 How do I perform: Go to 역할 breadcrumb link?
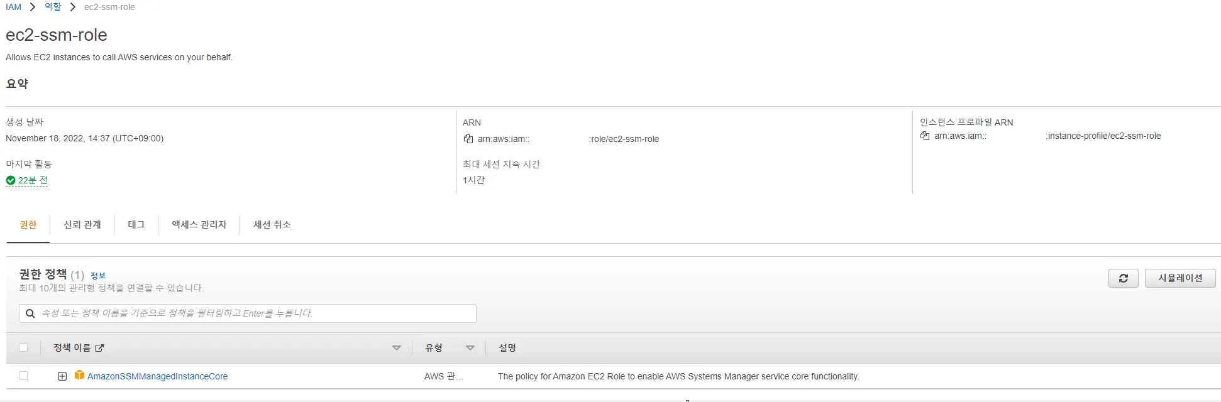tap(53, 7)
